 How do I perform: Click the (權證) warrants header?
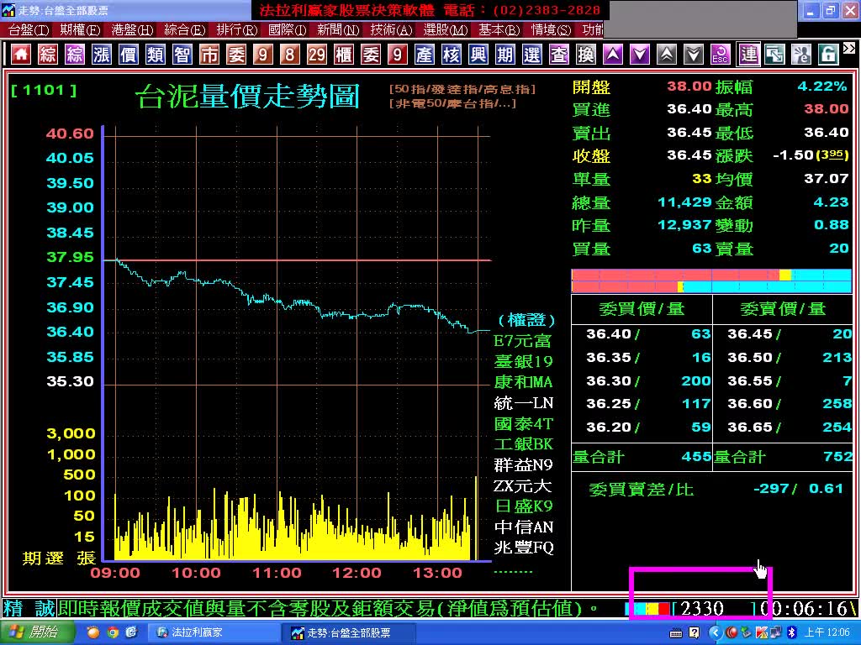pyautogui.click(x=526, y=320)
